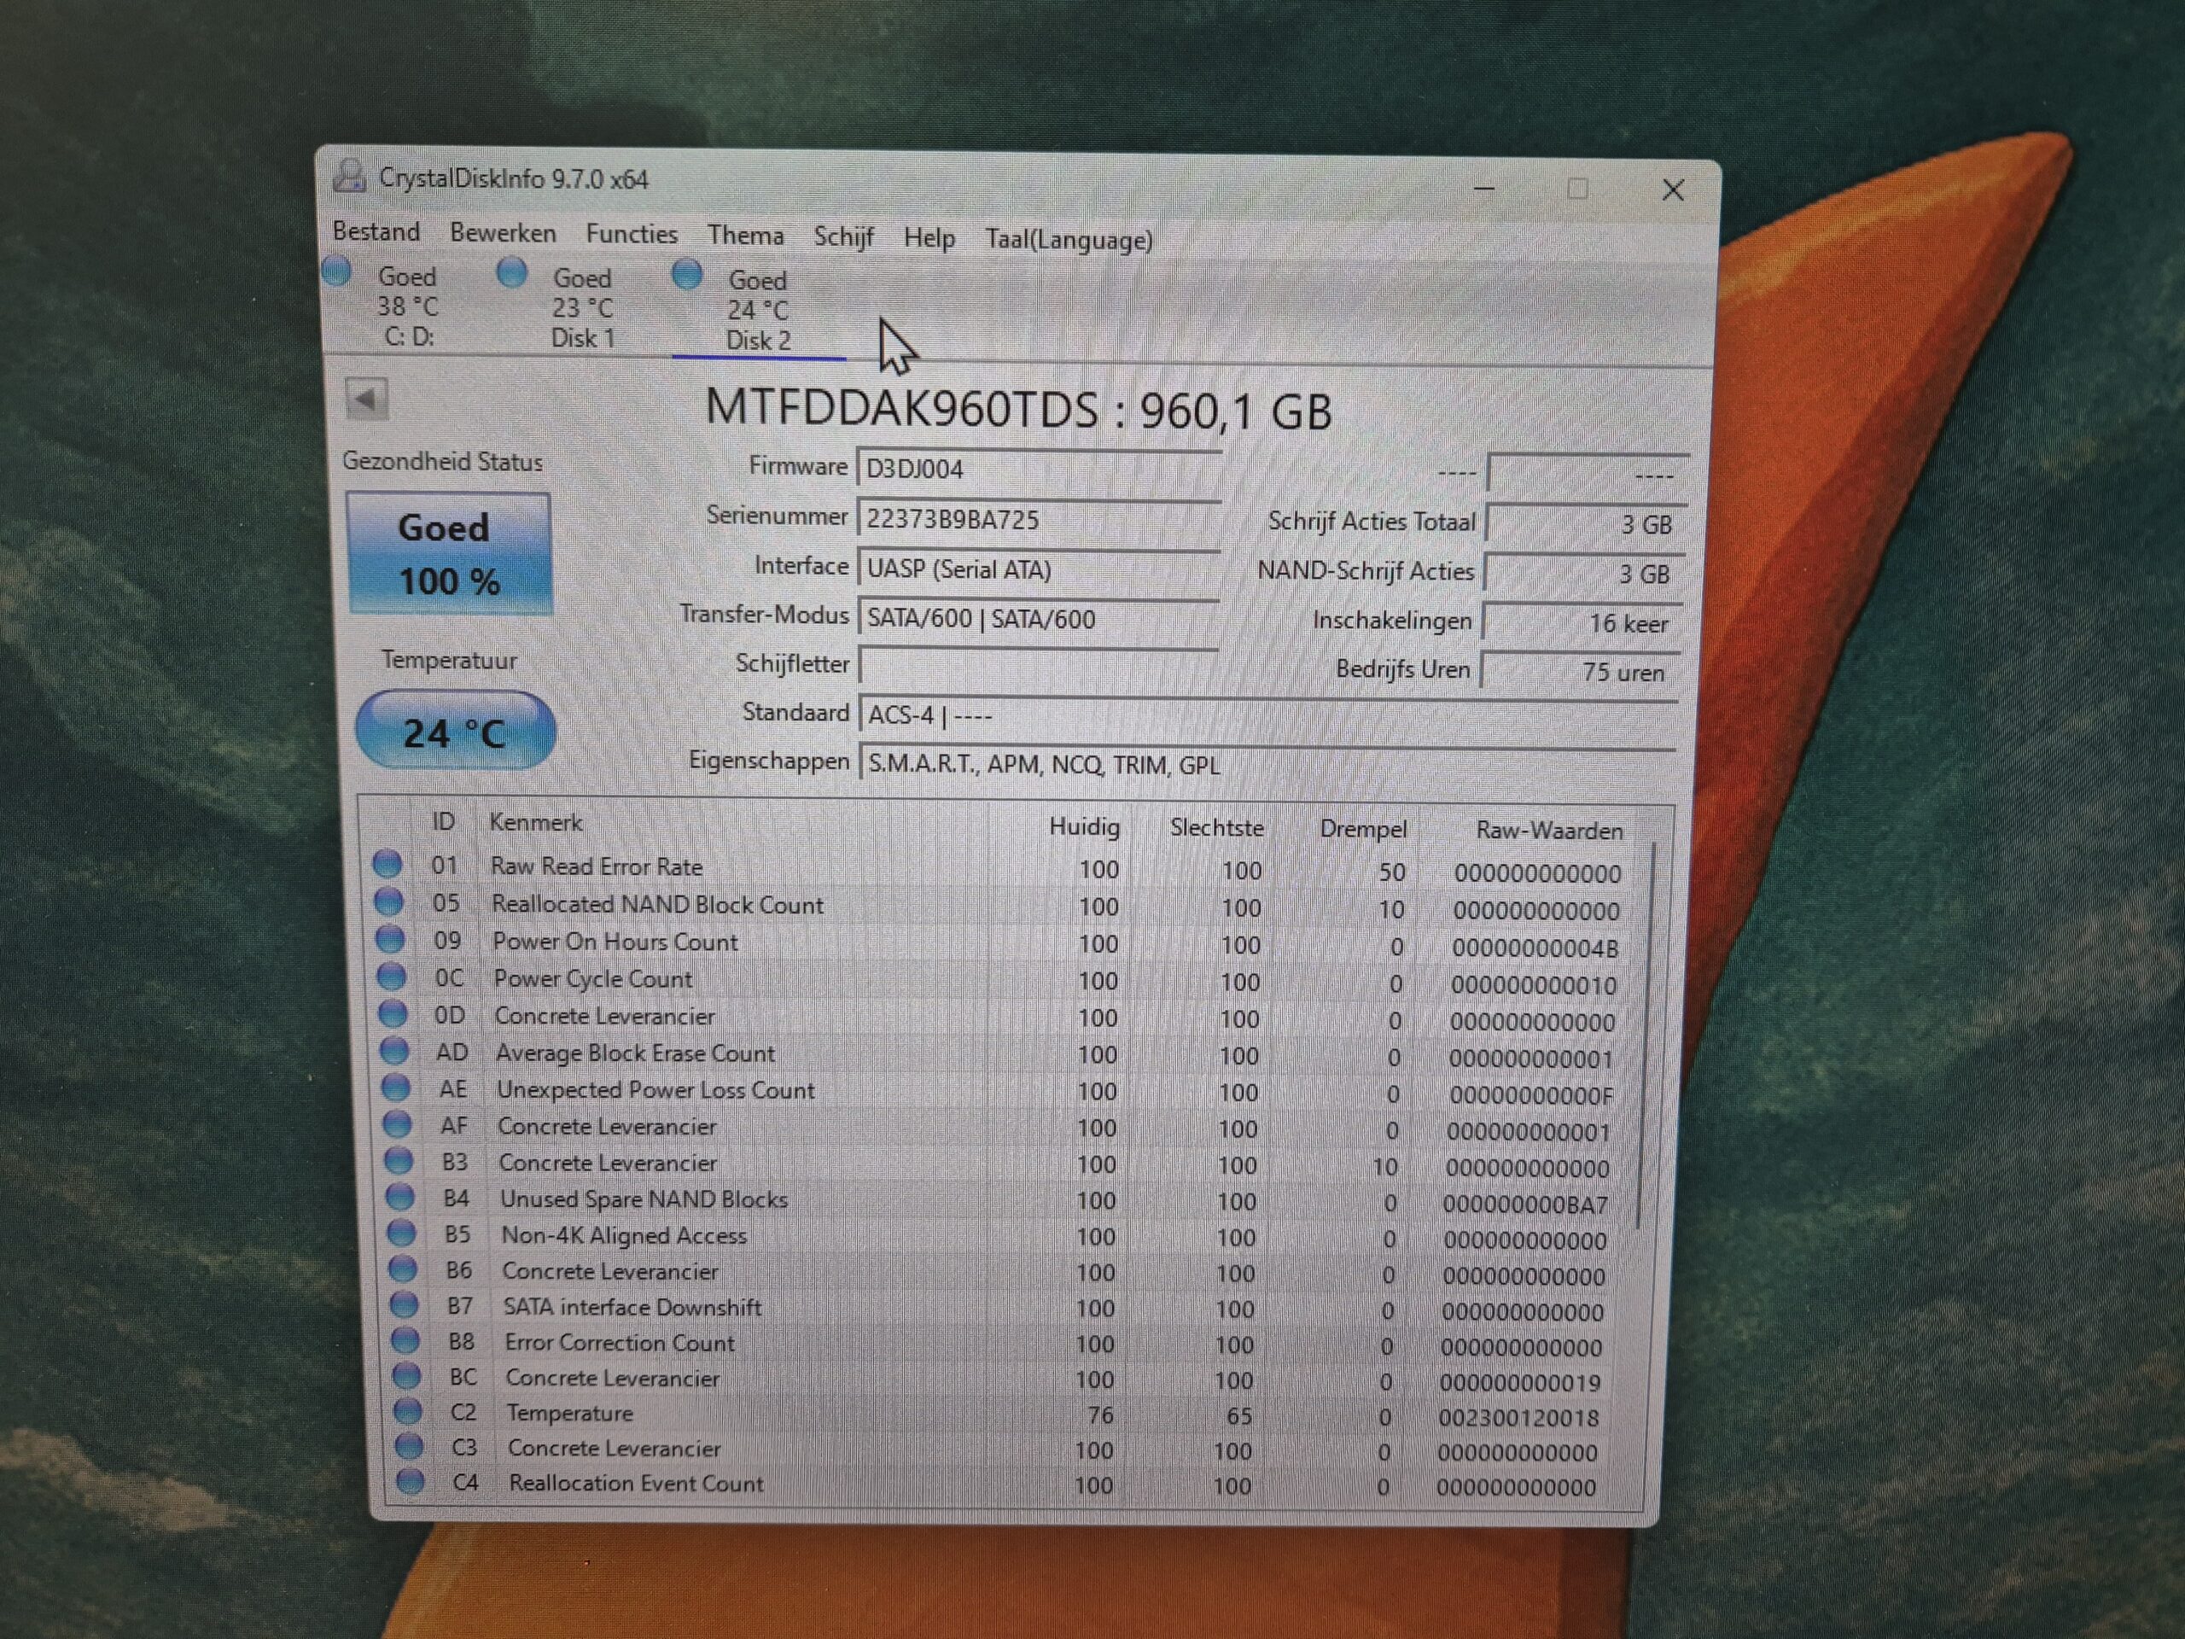Click the drive title MTFDDAK960TDS : 960,1 GB
The width and height of the screenshot is (2185, 1639).
[1018, 409]
